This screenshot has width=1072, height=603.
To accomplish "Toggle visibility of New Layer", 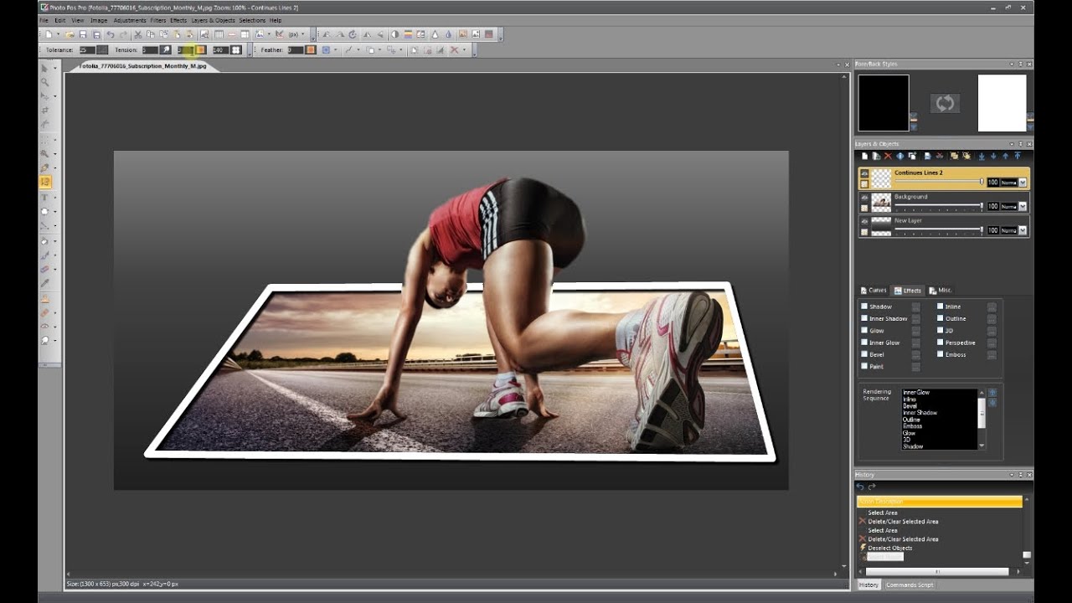I will click(x=864, y=221).
